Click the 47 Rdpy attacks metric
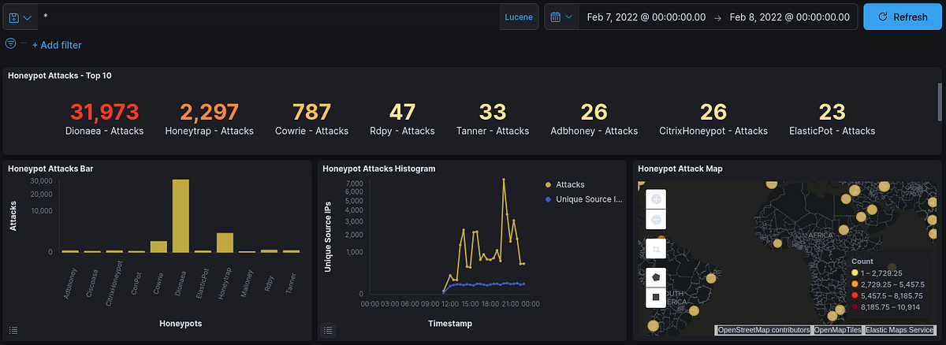This screenshot has width=946, height=345. coord(402,119)
